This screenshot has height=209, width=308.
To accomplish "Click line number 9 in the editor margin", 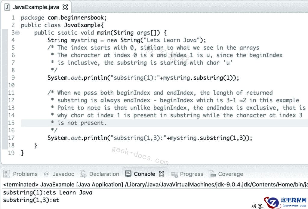I will [13, 78].
